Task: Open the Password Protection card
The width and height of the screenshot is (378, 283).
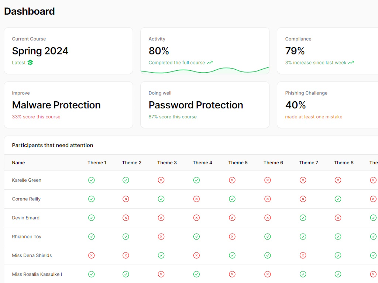Action: point(205,105)
